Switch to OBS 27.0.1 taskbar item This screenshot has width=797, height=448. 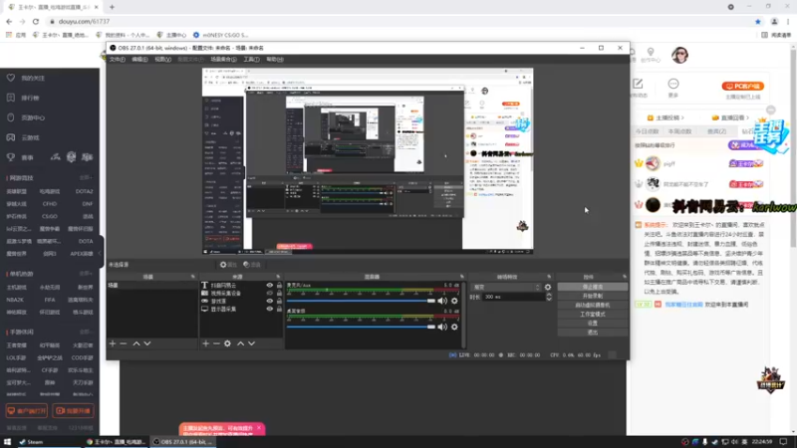tap(183, 442)
